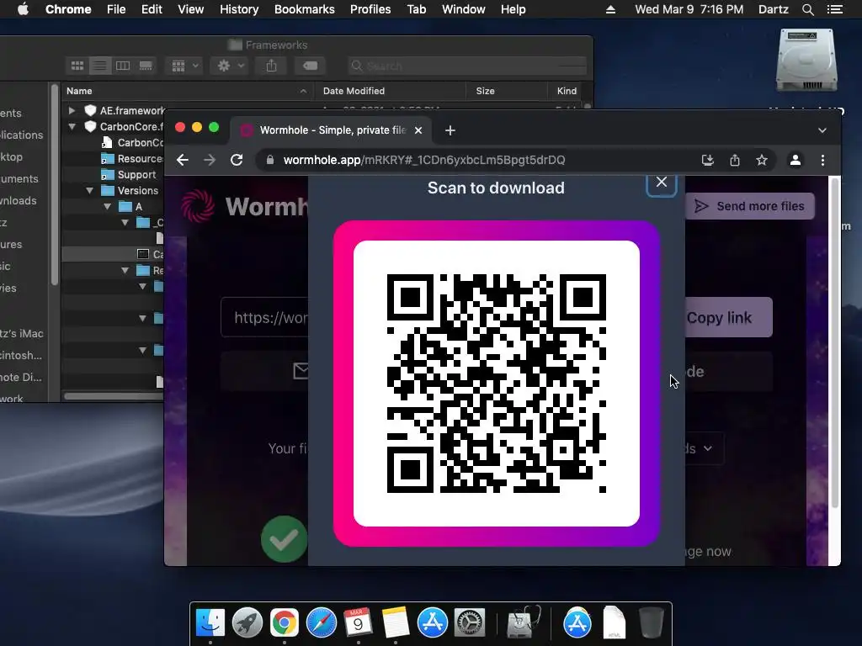862x646 pixels.
Task: Click the Spotlight search icon
Action: pyautogui.click(x=807, y=9)
